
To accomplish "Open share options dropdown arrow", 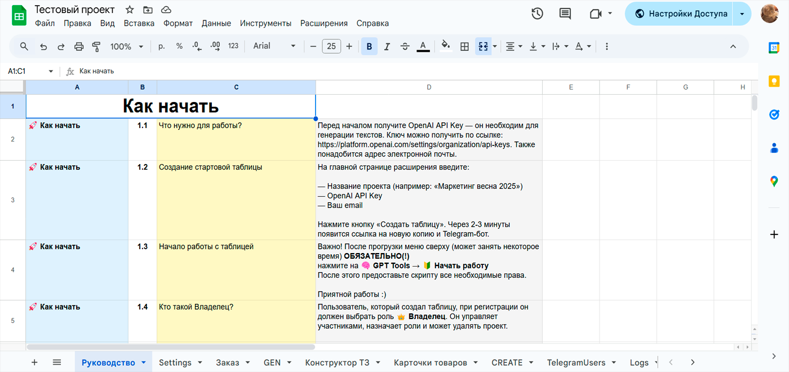I will click(x=742, y=14).
